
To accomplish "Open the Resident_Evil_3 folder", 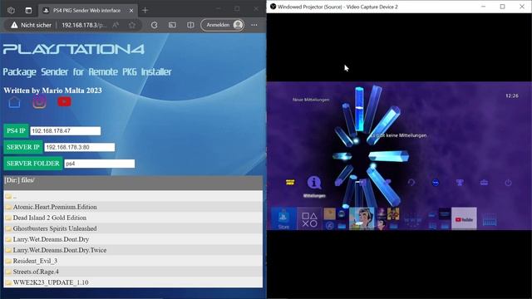I will [x=133, y=261].
